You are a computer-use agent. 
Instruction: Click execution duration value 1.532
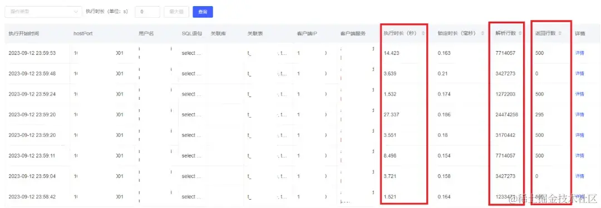pos(390,94)
